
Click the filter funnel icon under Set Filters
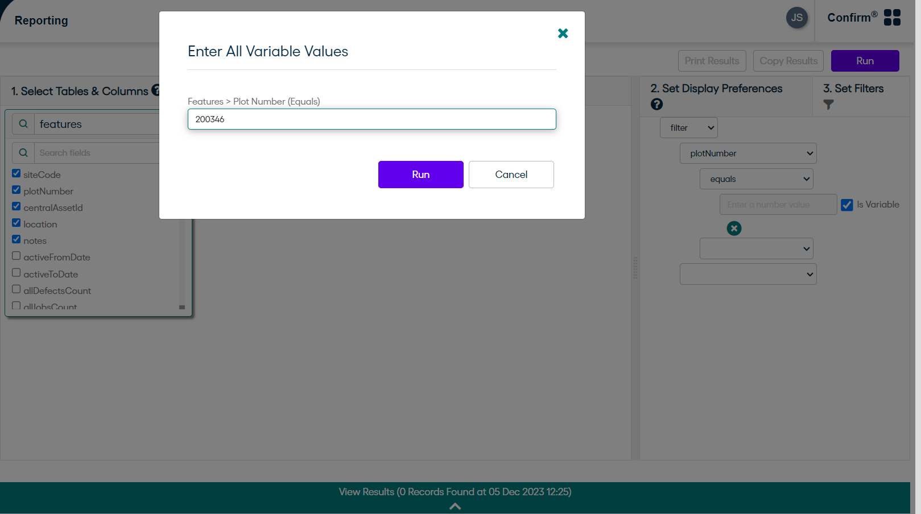(x=828, y=105)
